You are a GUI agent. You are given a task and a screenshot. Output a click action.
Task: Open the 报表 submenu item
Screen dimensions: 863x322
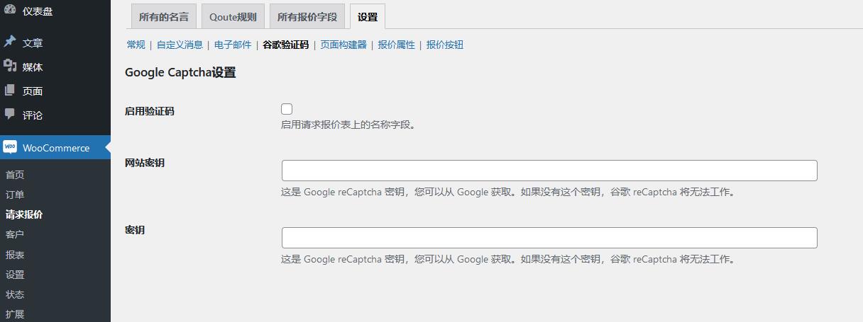point(15,255)
